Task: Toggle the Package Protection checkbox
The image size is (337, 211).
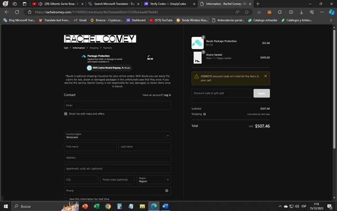Action: pyautogui.click(x=148, y=56)
